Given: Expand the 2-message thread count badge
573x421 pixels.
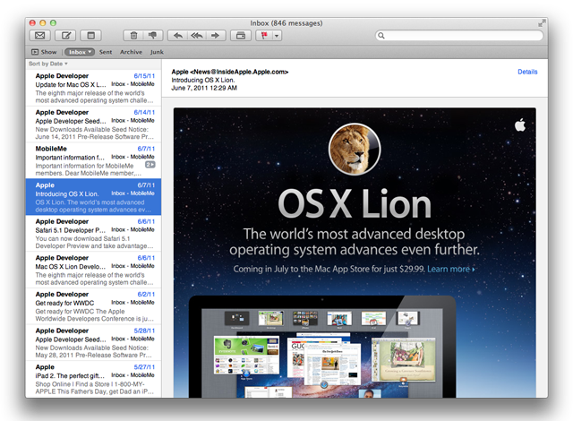Looking at the screenshot, I should click(x=150, y=165).
